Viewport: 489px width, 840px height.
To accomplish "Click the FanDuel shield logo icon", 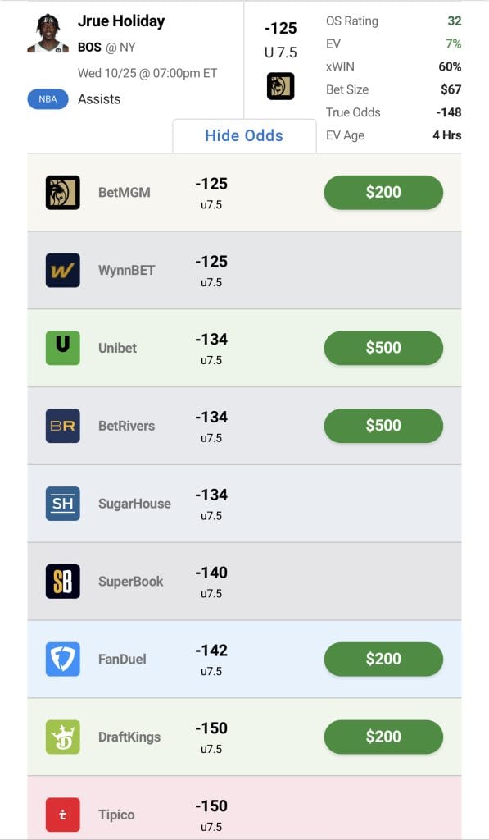I will point(62,659).
